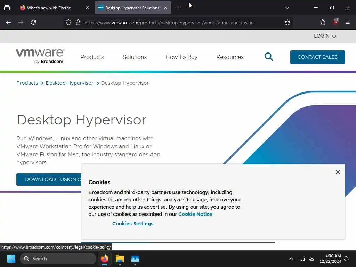Open the How To Buy menu
Viewport: 356px width, 267px height.
181,57
